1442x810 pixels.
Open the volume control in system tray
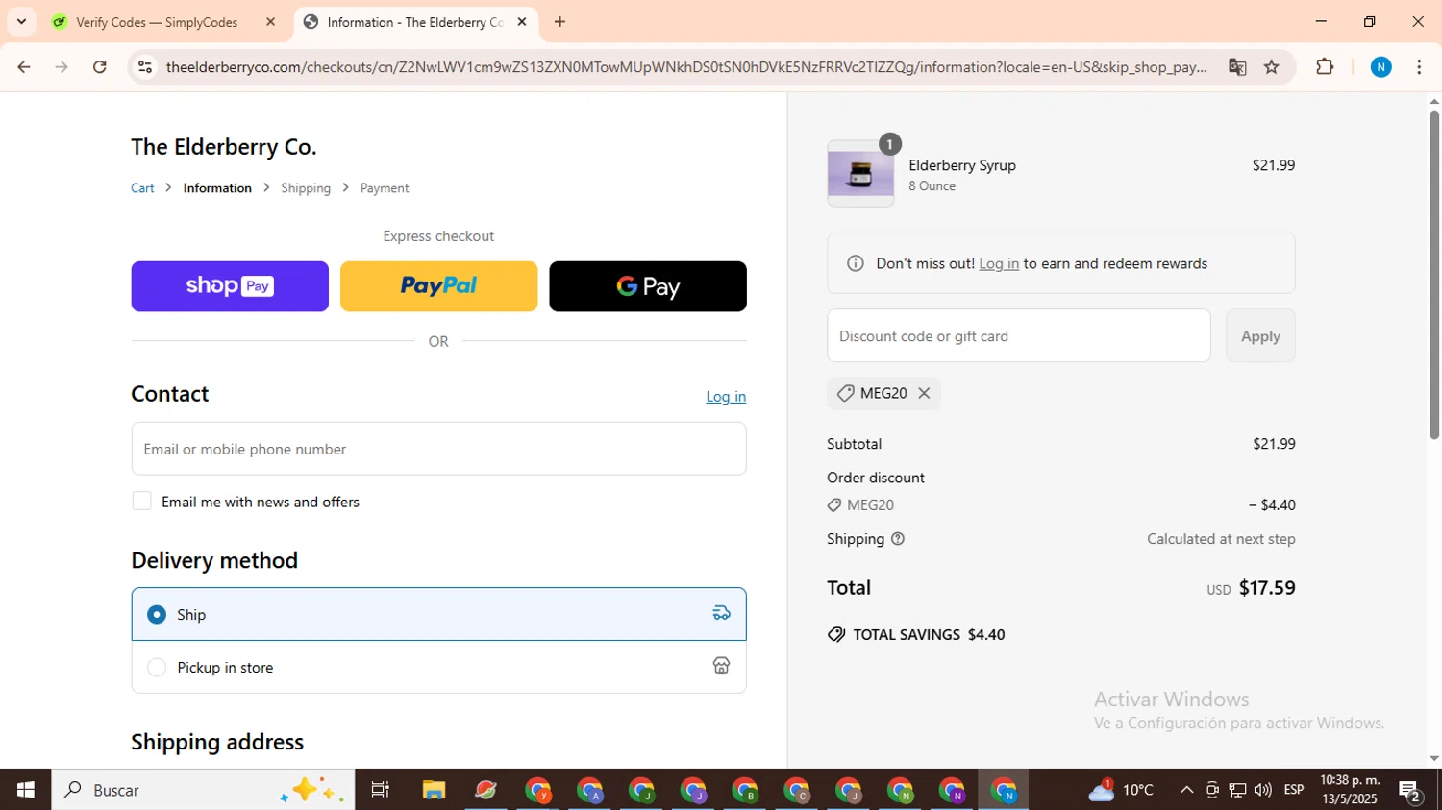pyautogui.click(x=1263, y=790)
